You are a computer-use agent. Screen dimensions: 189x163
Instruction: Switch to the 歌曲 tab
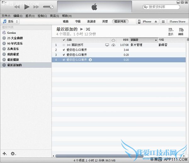(x=66, y=21)
